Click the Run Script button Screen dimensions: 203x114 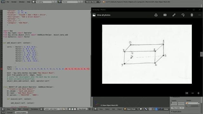82,109
